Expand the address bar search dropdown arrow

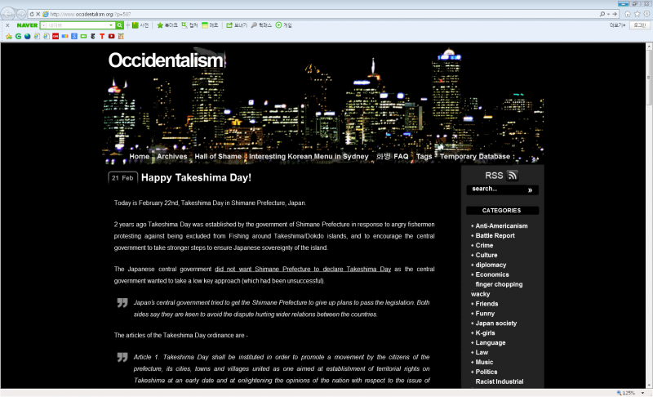(609, 14)
